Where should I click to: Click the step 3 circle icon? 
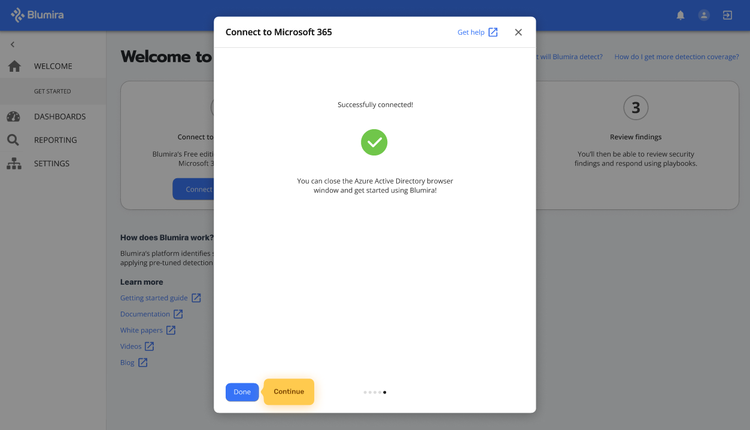click(x=636, y=108)
